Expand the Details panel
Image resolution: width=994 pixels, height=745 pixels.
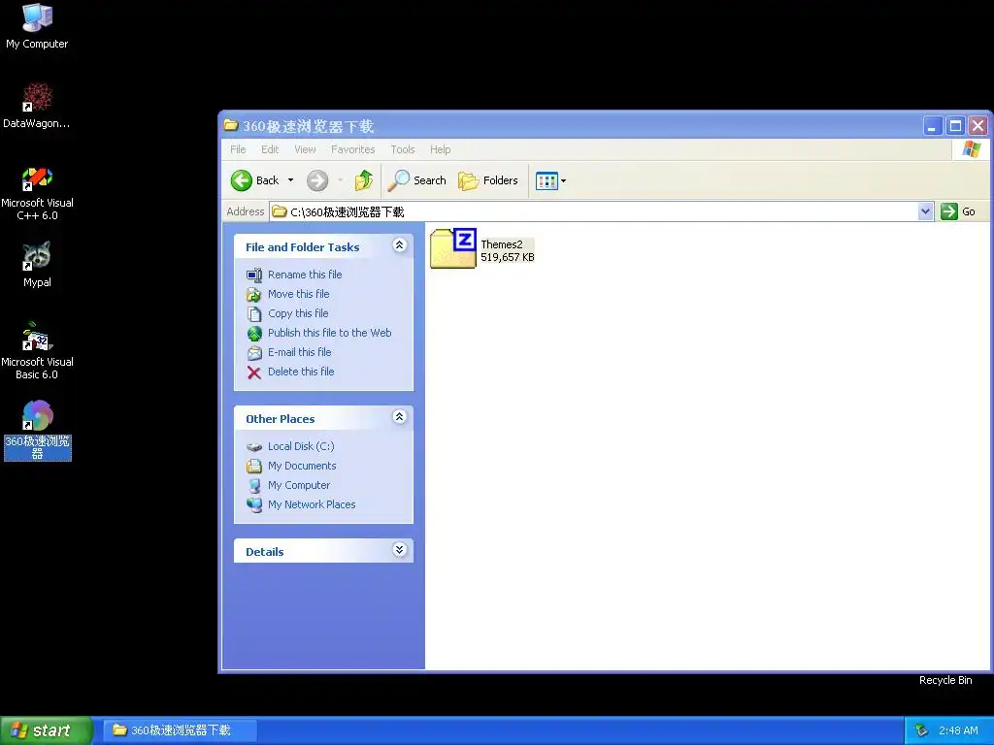point(399,550)
